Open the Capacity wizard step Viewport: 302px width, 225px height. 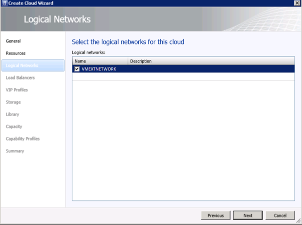(x=14, y=126)
